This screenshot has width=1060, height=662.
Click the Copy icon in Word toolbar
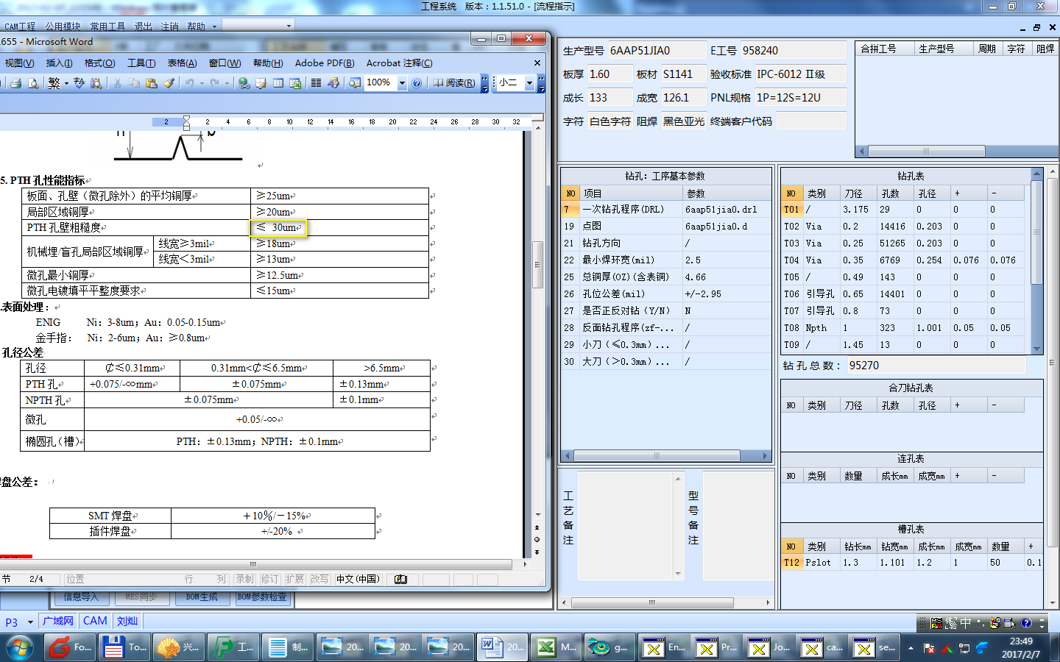(134, 83)
